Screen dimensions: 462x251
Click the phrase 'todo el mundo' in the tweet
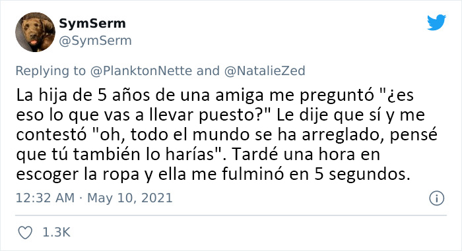pos(190,134)
